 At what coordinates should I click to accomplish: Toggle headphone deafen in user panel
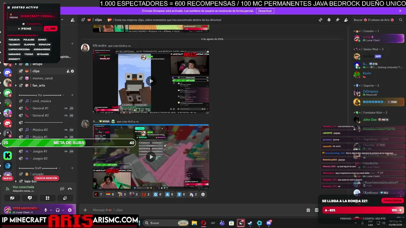click(58, 210)
